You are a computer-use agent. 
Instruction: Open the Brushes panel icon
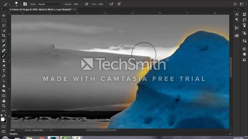(245, 20)
